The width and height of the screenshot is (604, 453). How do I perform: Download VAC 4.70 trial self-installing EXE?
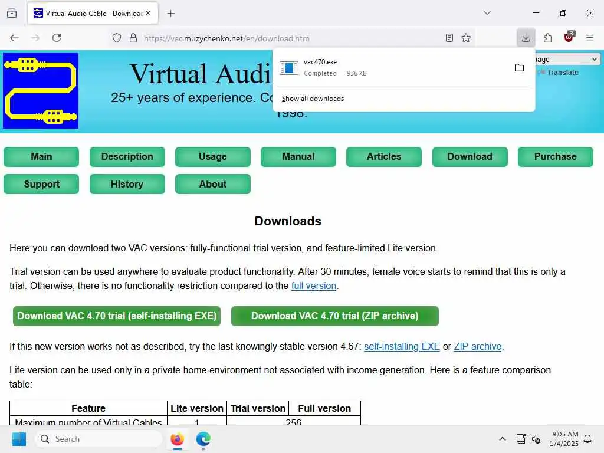click(117, 316)
